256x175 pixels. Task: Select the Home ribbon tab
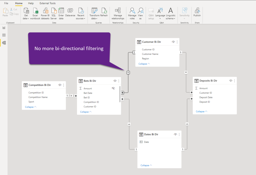19,3
